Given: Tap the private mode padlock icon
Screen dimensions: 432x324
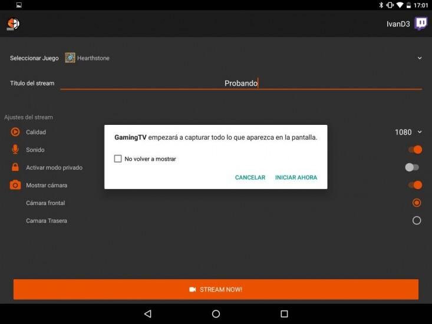Looking at the screenshot, I should [x=15, y=167].
